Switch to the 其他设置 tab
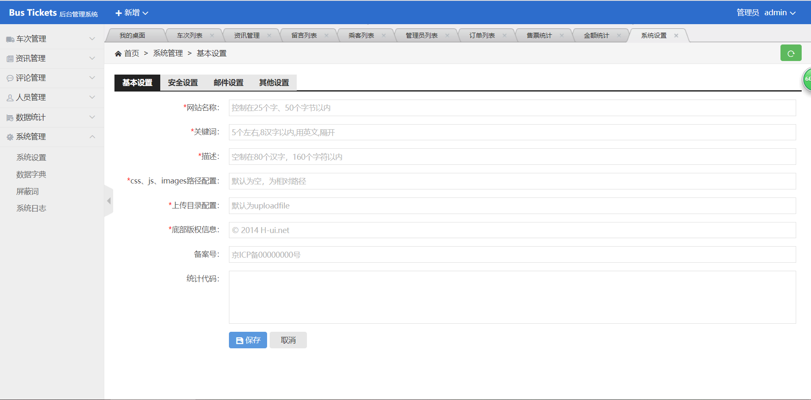 (x=274, y=83)
